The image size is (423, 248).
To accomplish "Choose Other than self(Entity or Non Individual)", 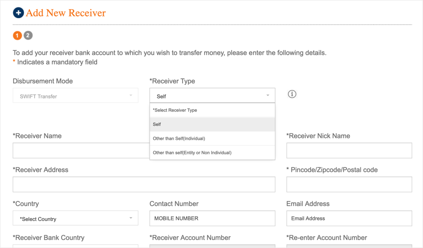I will 212,152.
